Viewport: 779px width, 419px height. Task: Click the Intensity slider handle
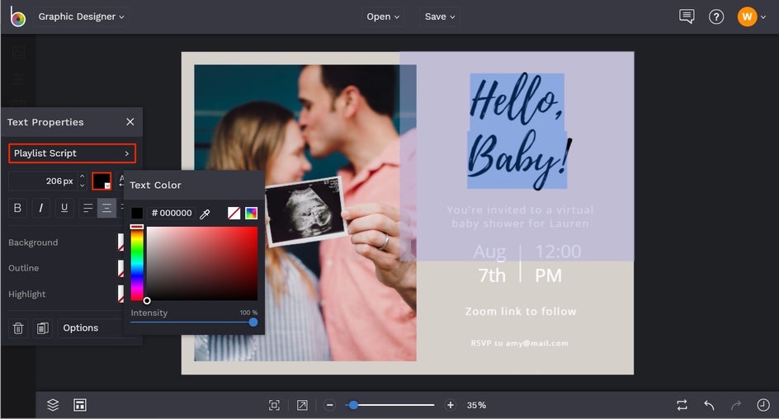253,322
